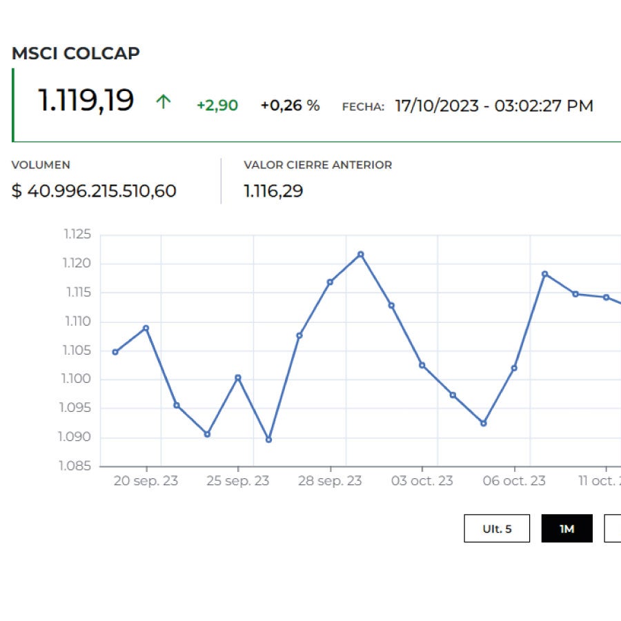Image resolution: width=621 pixels, height=621 pixels.
Task: Click the 25 sep. 23 axis label
Action: [x=237, y=480]
